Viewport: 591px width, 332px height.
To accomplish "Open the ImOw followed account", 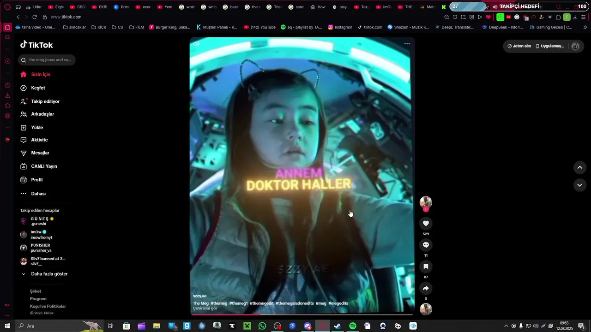I will pyautogui.click(x=36, y=235).
